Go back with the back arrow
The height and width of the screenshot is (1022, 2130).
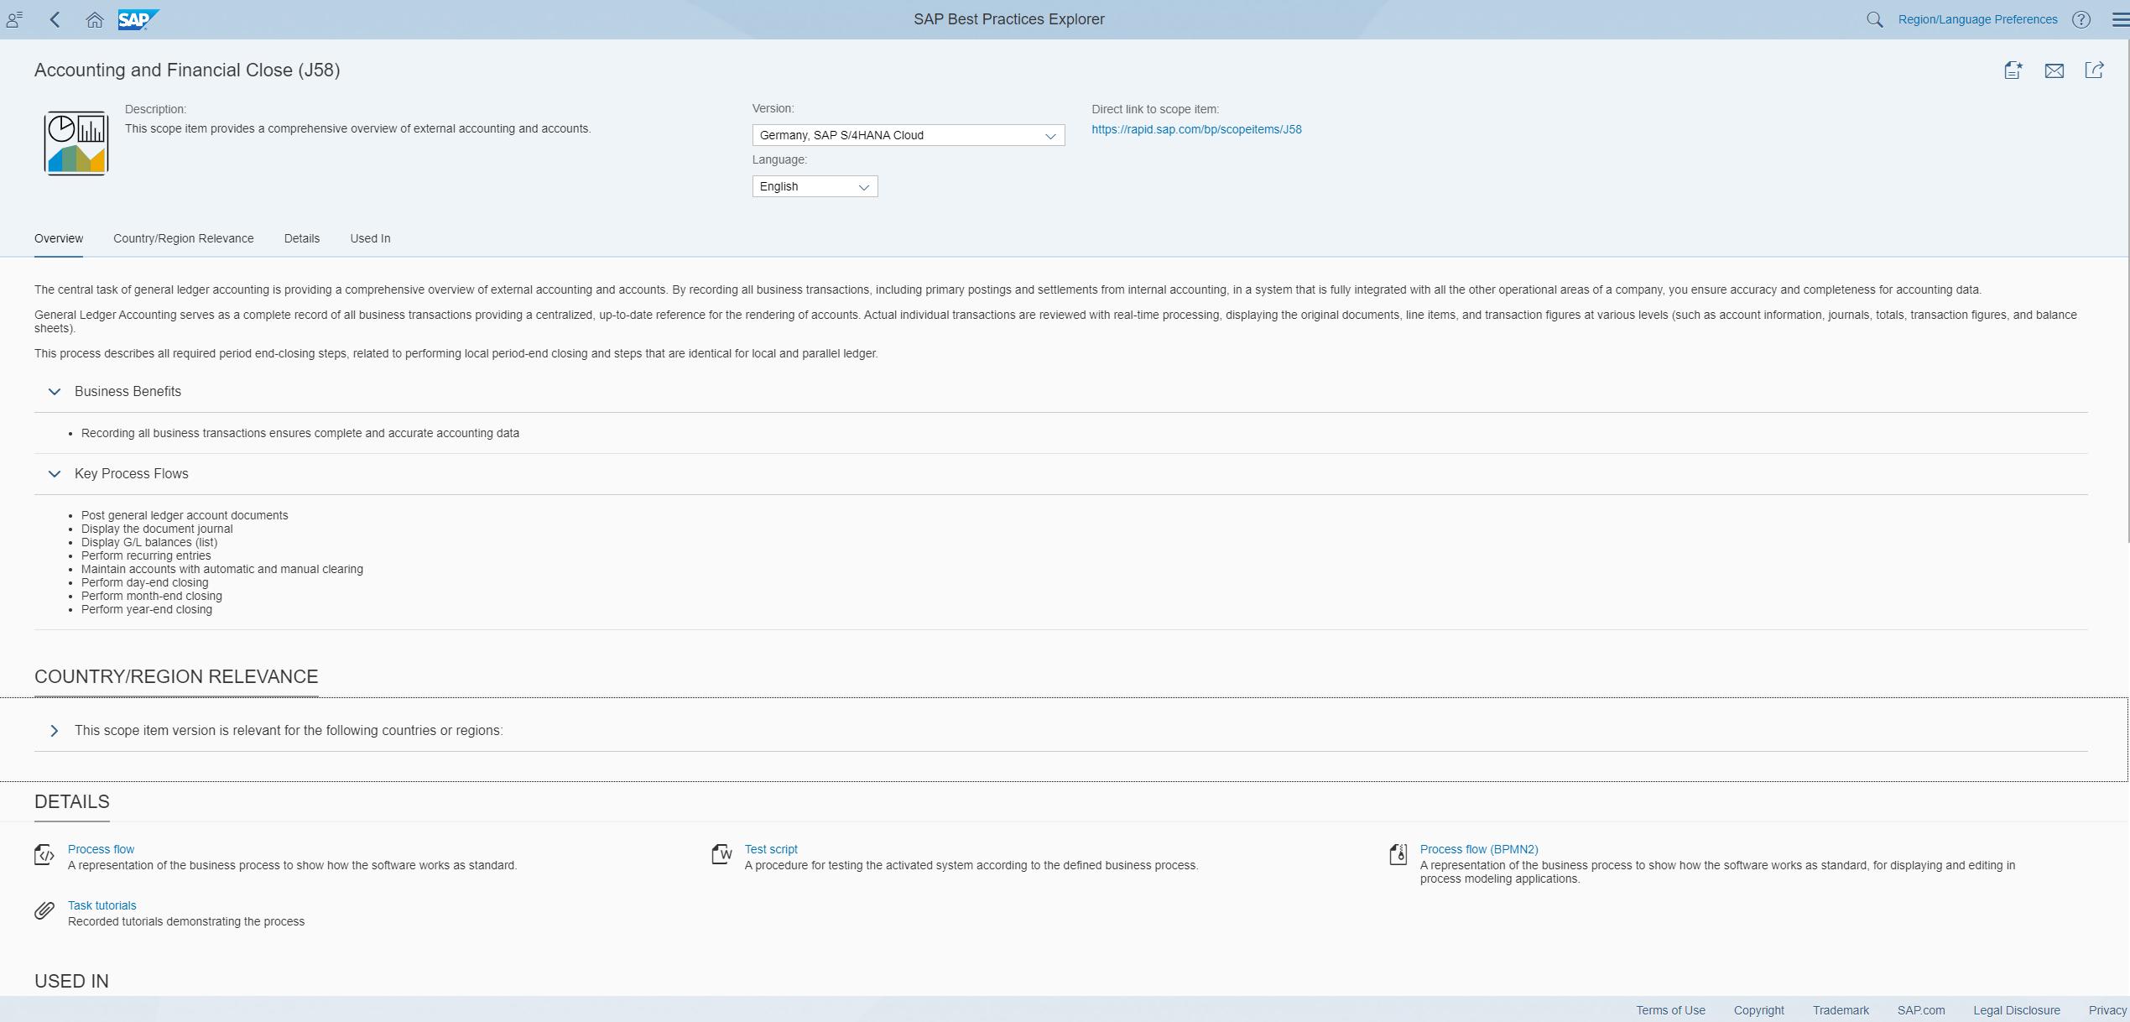[x=55, y=19]
